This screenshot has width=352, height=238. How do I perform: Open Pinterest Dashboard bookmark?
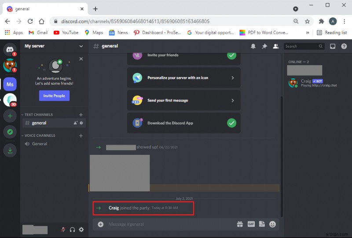[x=157, y=33]
